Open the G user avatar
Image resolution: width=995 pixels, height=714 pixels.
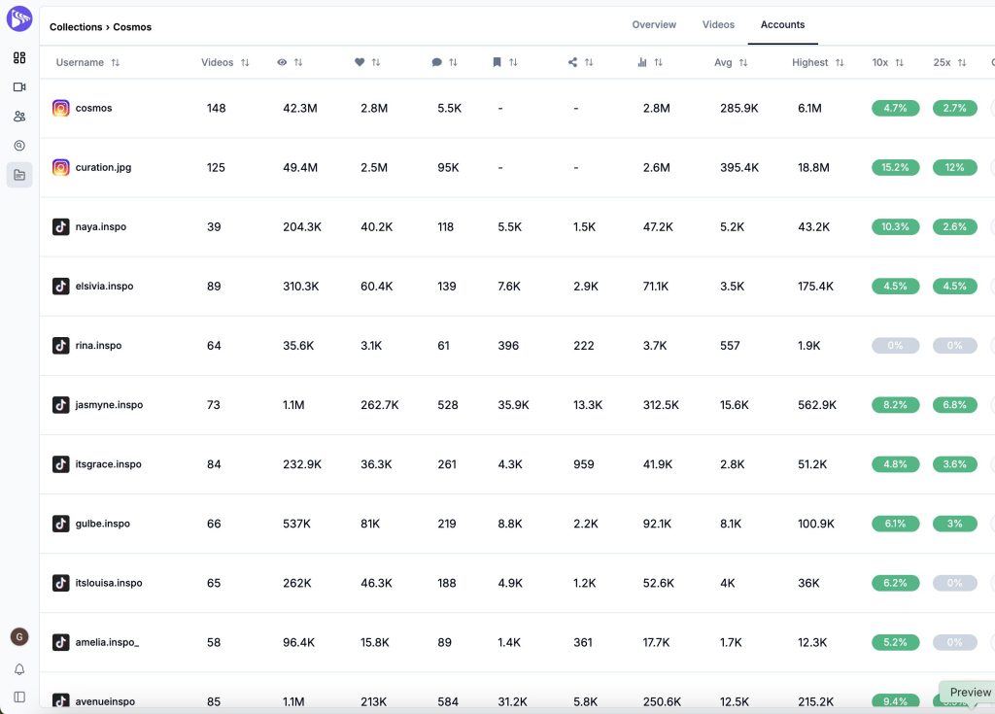(x=19, y=636)
